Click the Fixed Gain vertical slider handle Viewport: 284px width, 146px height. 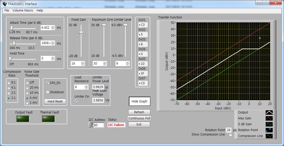click(81, 32)
